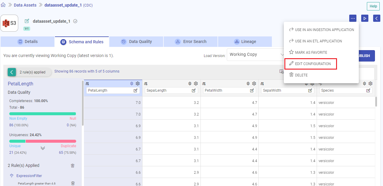Switch to the Data Quality tab
Viewport: 383px width, 186px height.
136,41
